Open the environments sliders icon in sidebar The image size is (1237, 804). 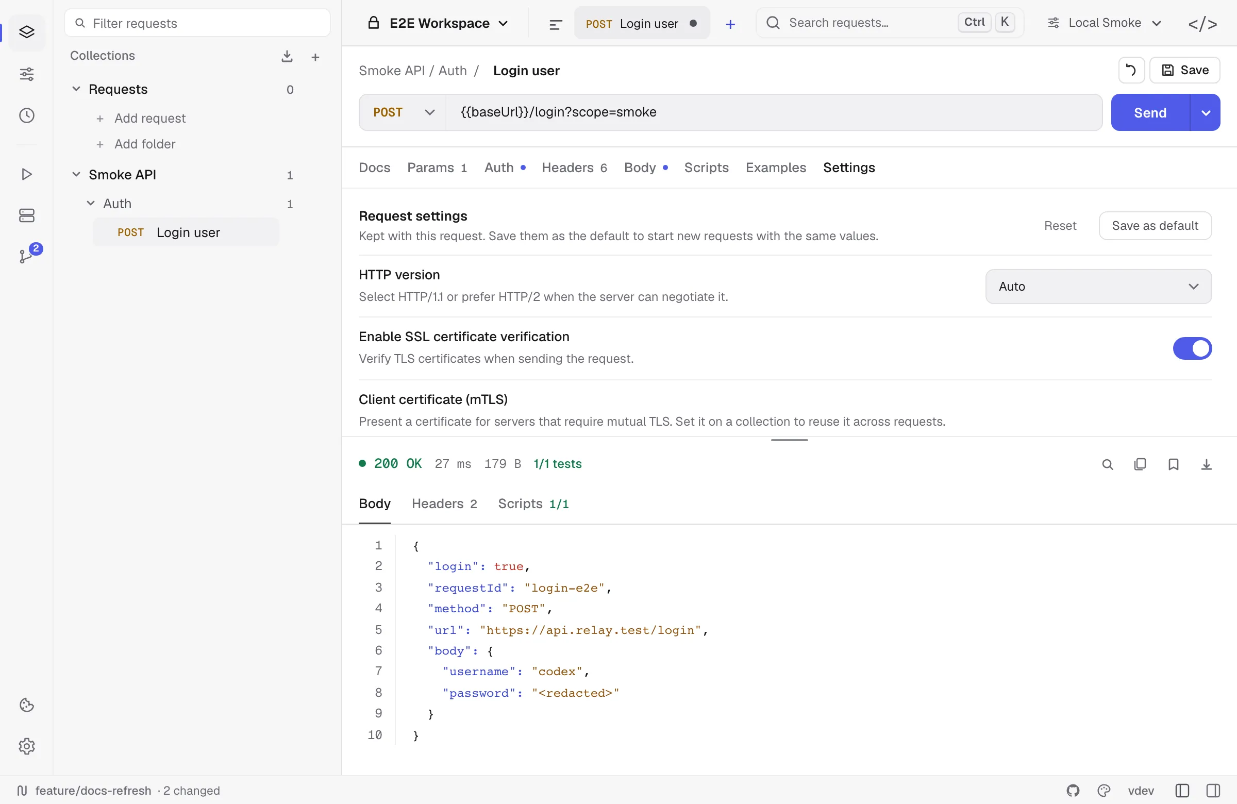pyautogui.click(x=26, y=74)
